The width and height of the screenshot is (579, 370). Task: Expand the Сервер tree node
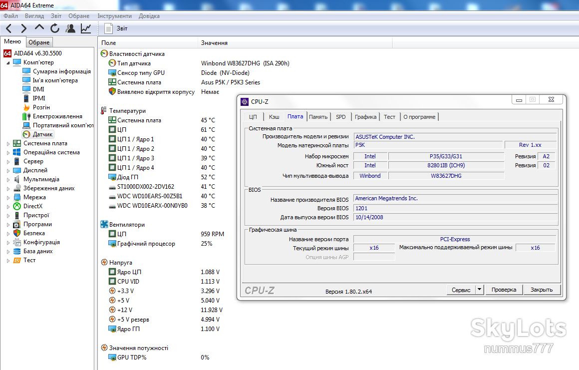pyautogui.click(x=8, y=162)
